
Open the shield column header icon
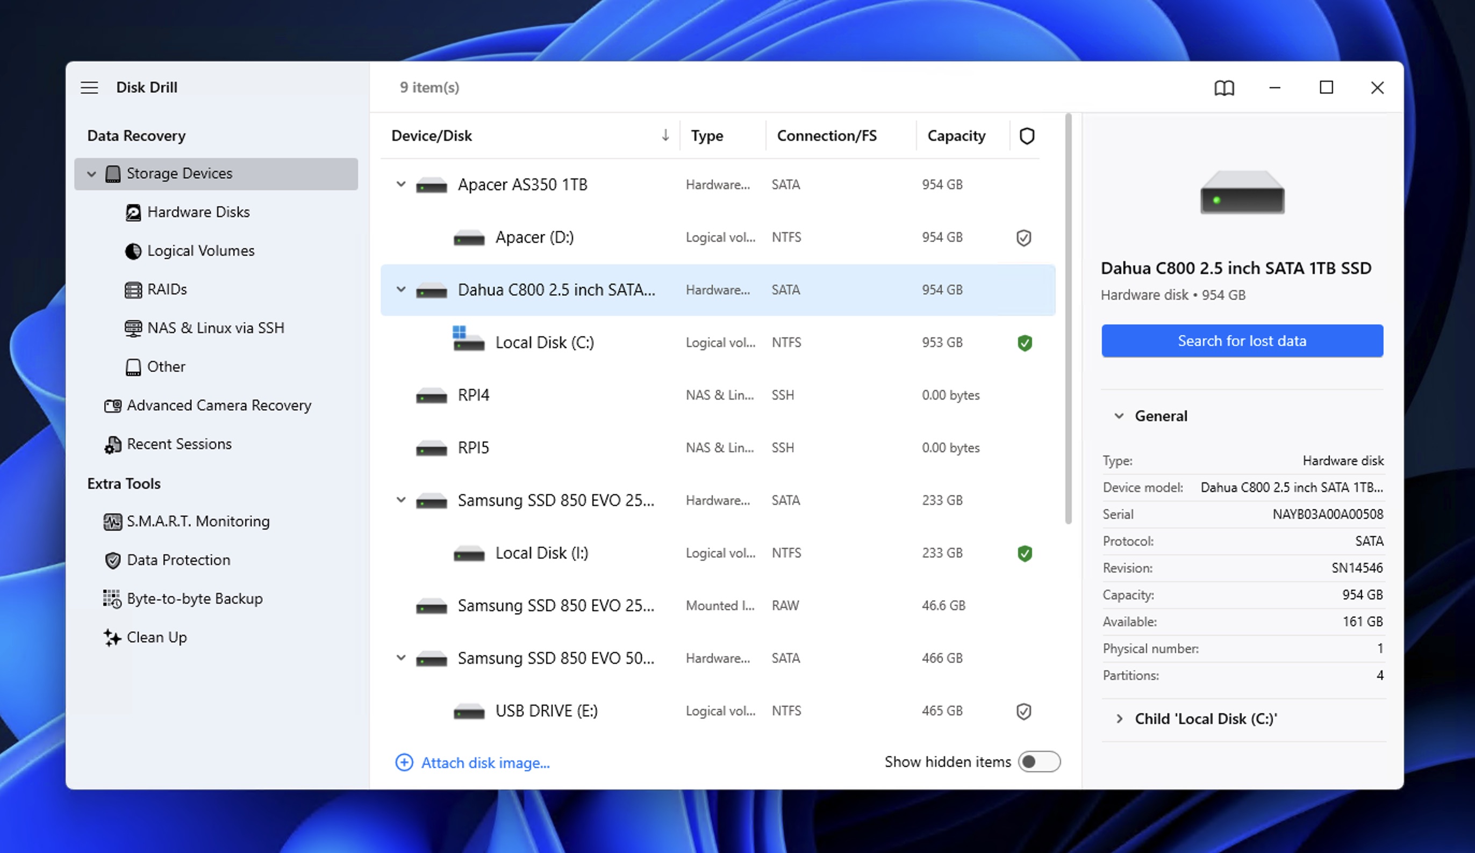[1027, 135]
